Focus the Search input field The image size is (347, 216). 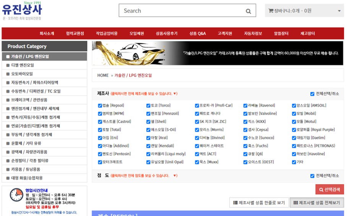tap(187, 10)
